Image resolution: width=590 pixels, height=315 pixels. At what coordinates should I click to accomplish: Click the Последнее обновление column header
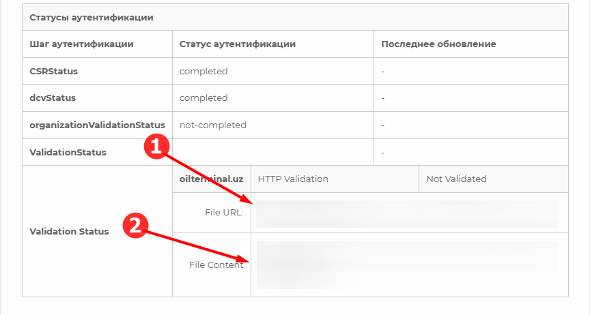pos(438,44)
